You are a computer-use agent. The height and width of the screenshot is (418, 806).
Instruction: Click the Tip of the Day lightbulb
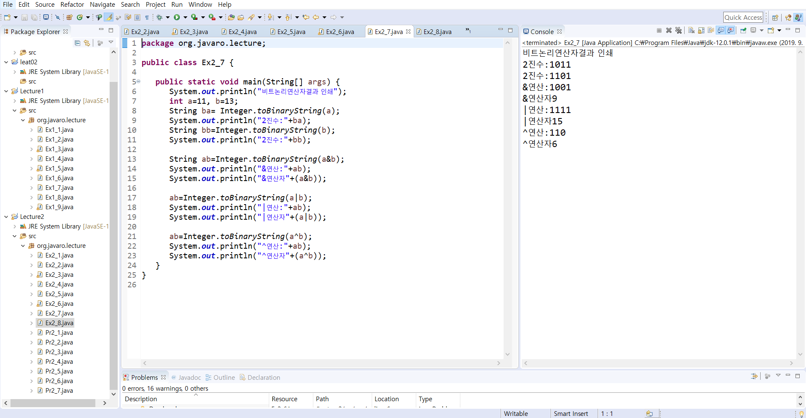[801, 414]
